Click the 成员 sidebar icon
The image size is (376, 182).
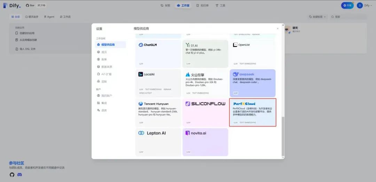click(x=98, y=52)
